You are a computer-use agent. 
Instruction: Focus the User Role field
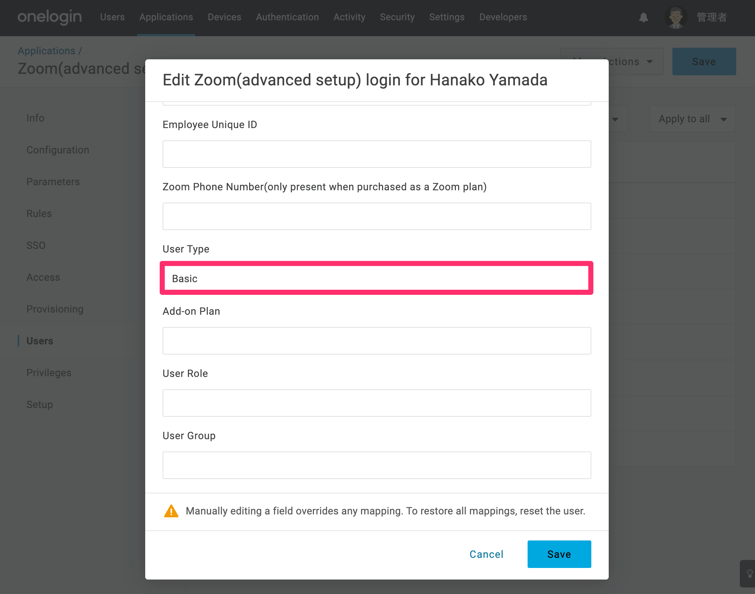(377, 403)
